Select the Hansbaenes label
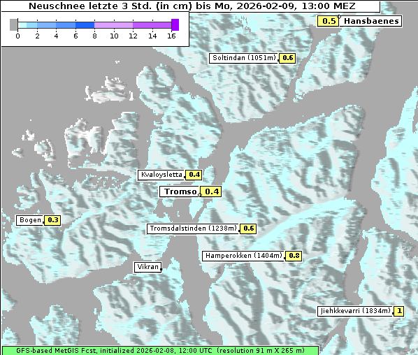The height and width of the screenshot is (355, 418). [370, 21]
